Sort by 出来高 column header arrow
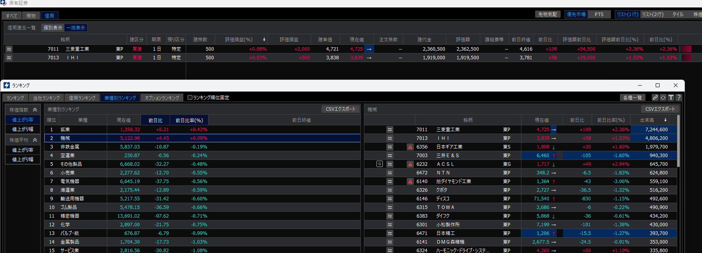Image resolution: width=702 pixels, height=253 pixels. 665,120
